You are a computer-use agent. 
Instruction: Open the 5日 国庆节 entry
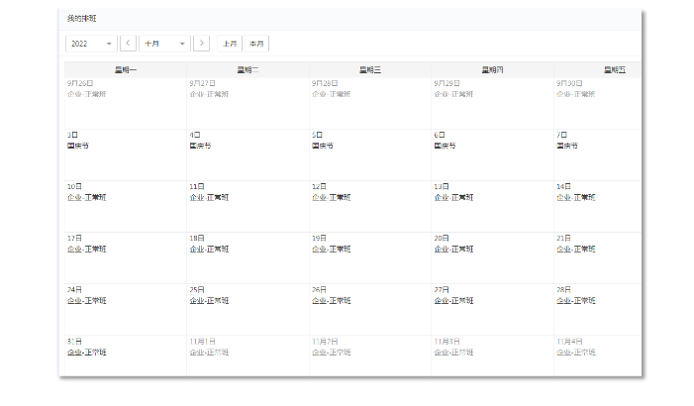tap(323, 146)
